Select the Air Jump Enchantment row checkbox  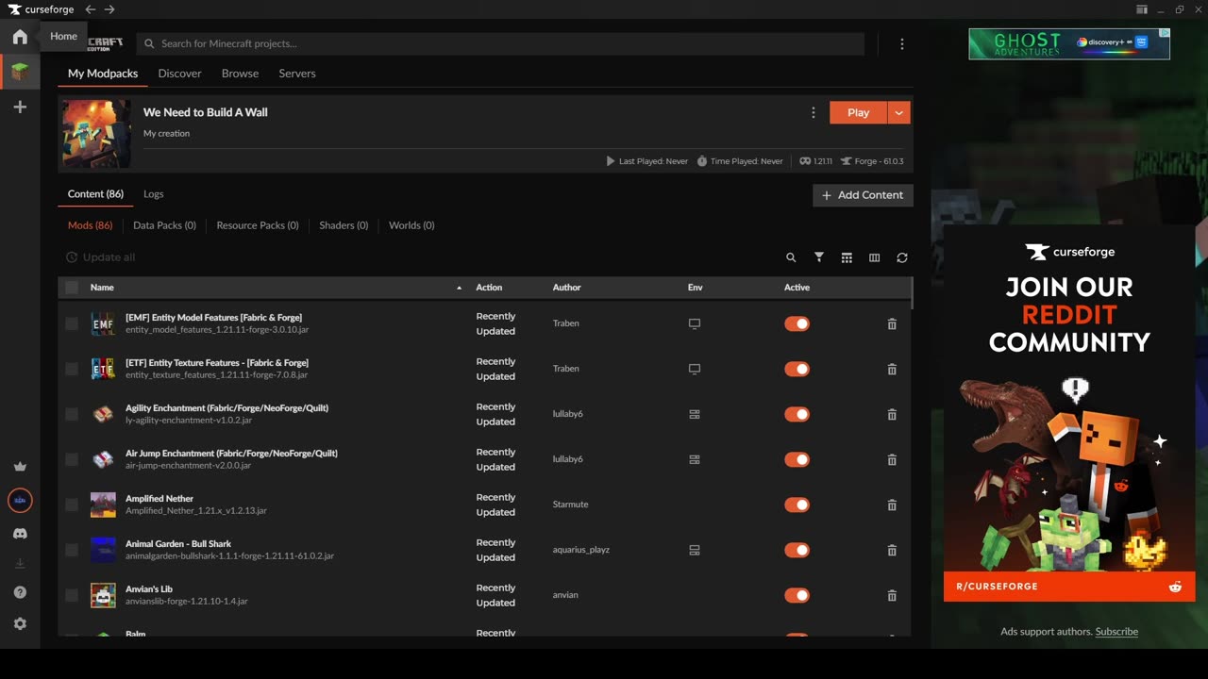tap(72, 459)
